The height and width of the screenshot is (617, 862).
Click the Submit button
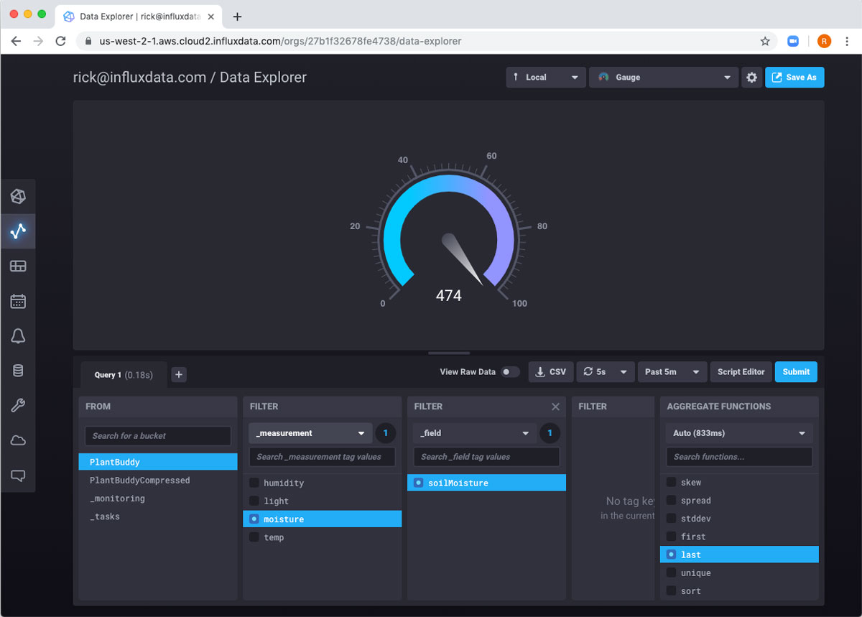click(796, 372)
